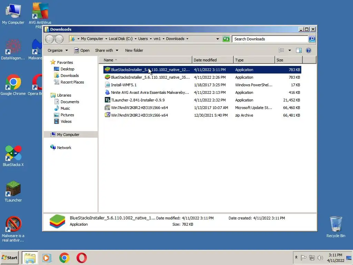Select the BlueStacksInstaller file modified 2:26 PM

pyautogui.click(x=202, y=77)
